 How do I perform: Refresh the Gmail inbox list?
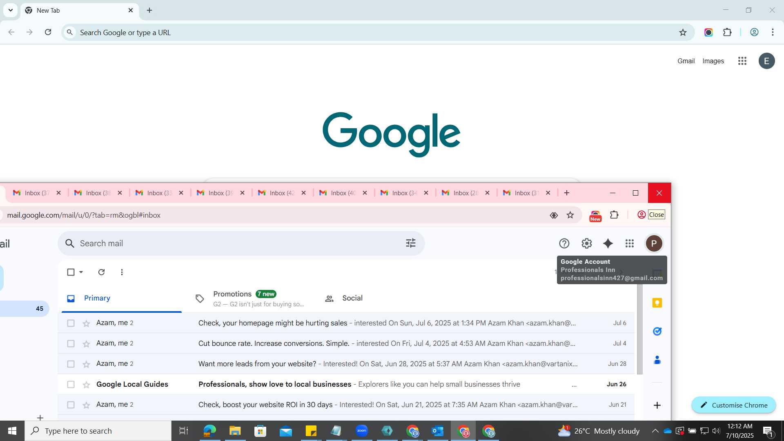click(101, 272)
